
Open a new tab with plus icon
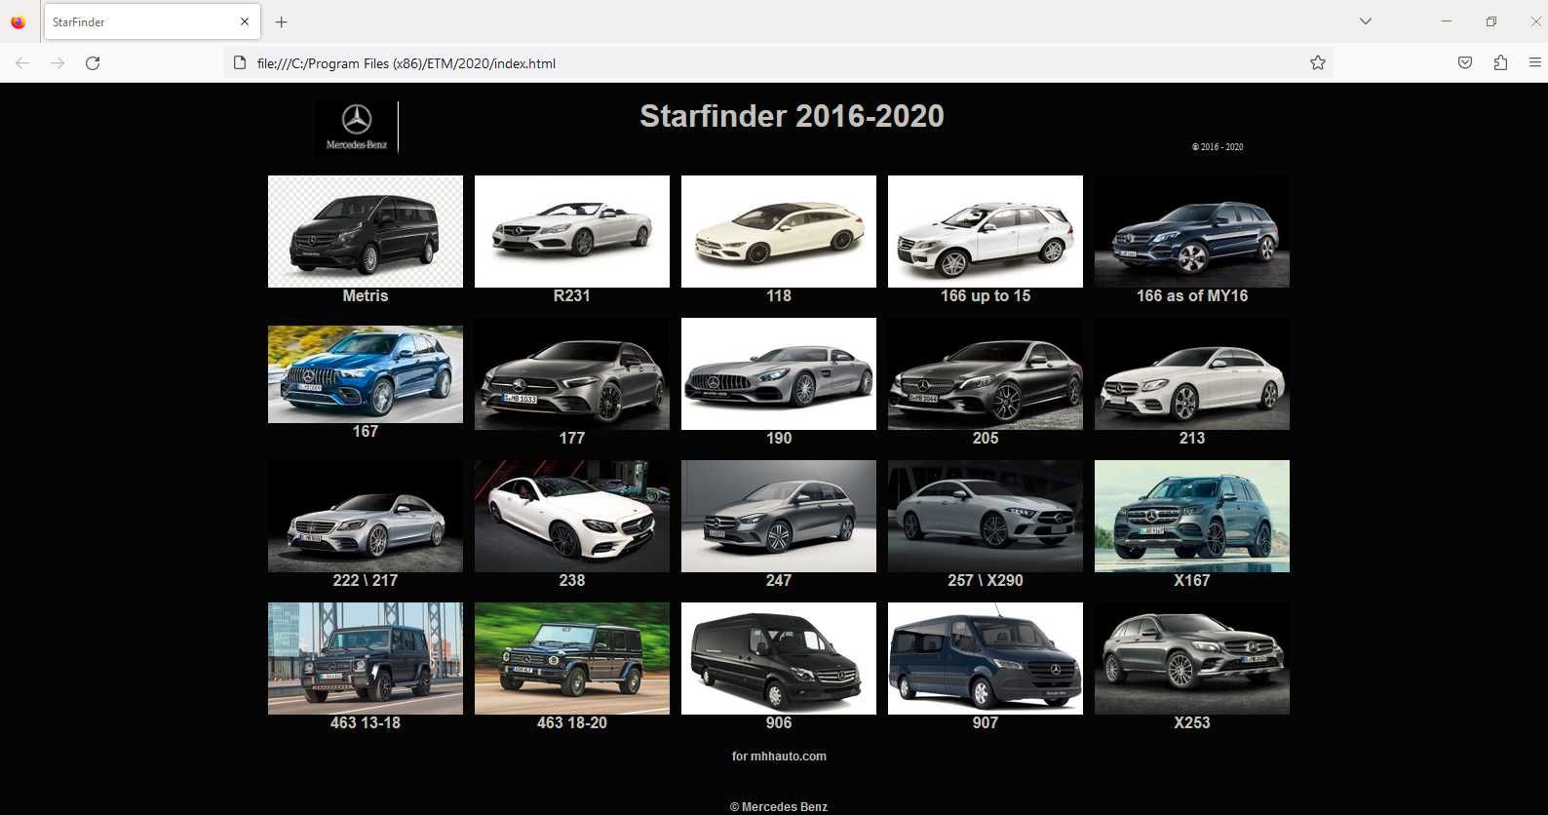(281, 21)
